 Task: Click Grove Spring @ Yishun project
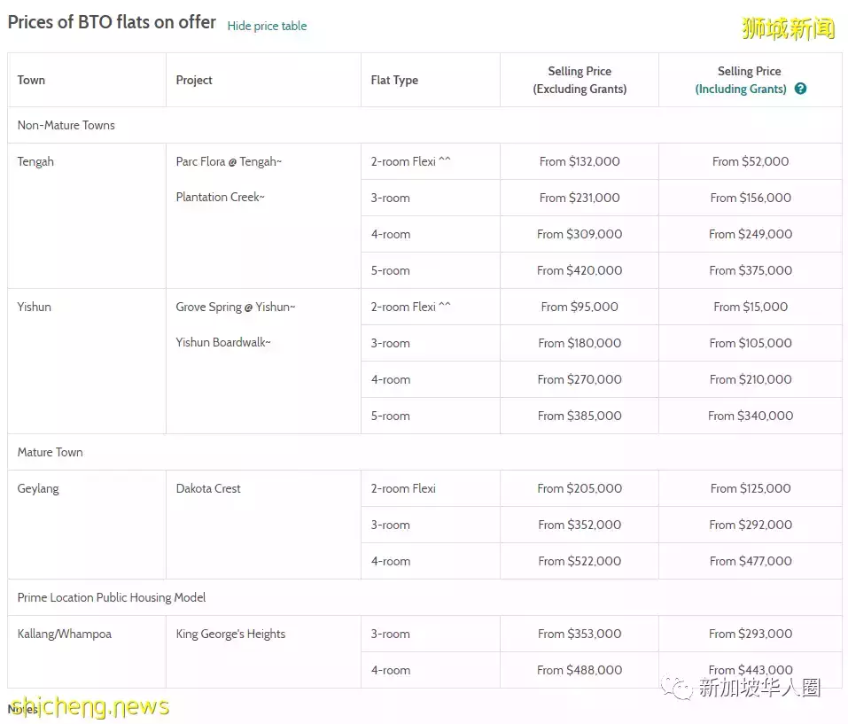(236, 307)
